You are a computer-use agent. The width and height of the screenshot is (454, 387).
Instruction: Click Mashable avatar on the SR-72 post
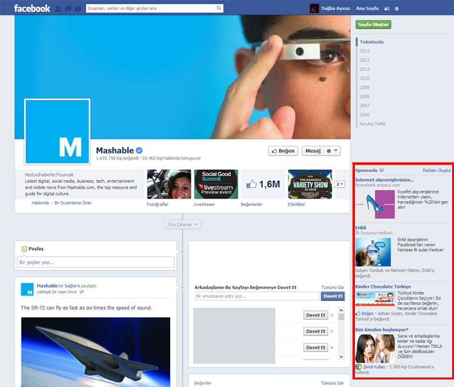27,290
